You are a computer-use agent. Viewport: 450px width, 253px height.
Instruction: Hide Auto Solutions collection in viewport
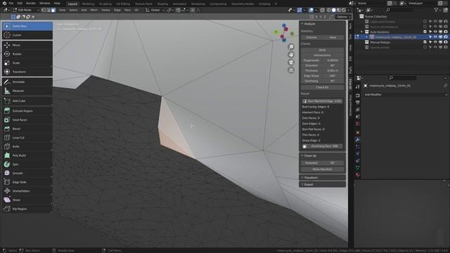coord(435,32)
